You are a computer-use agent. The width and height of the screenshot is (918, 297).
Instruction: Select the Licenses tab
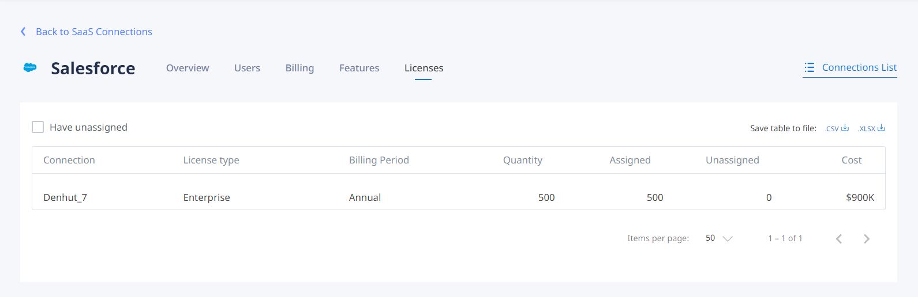pyautogui.click(x=424, y=68)
